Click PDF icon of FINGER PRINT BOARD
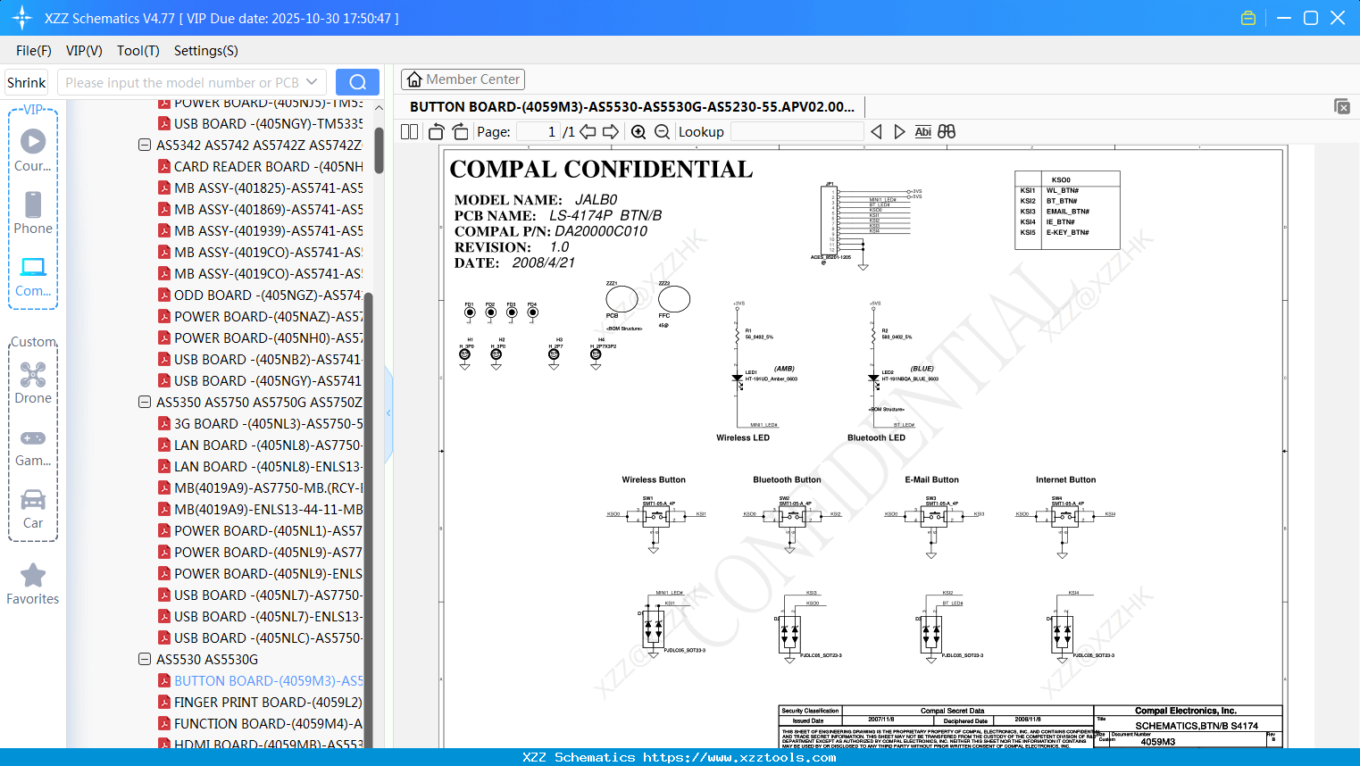 point(164,702)
